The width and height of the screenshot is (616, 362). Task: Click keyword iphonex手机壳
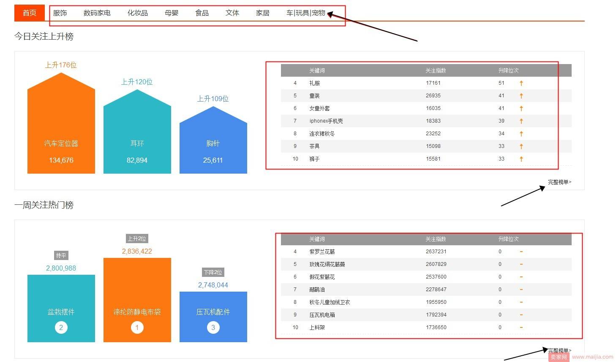326,121
